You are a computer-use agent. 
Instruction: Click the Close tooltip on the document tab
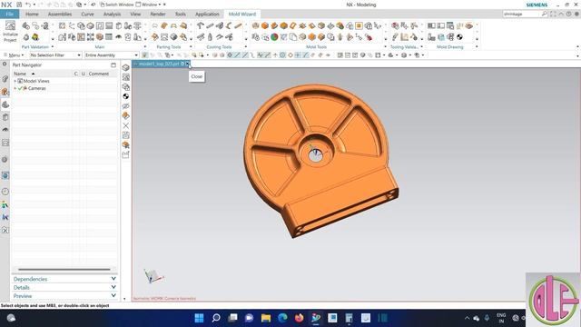pos(197,76)
